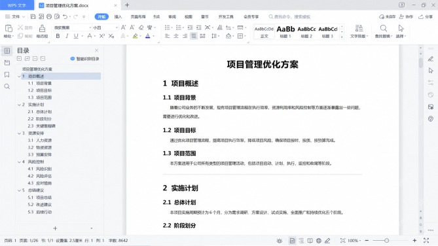Apply underline to text

pyautogui.click(x=76, y=36)
